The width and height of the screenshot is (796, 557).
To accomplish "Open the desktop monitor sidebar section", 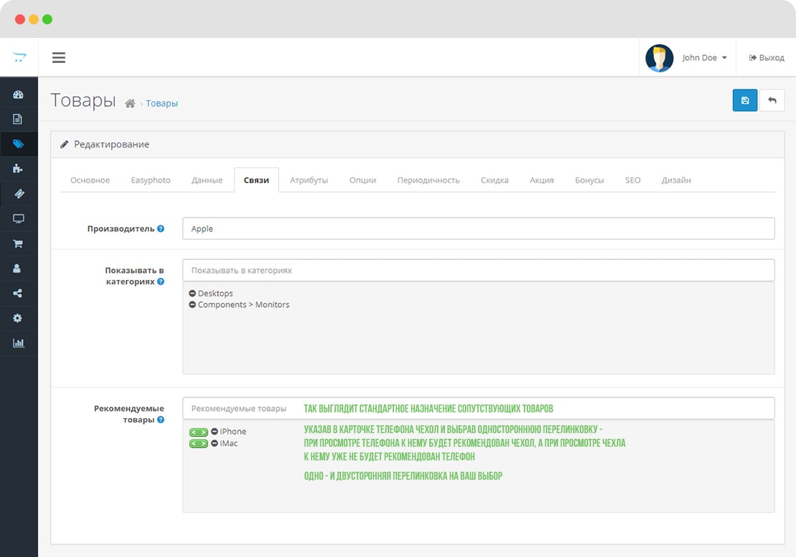I will (x=19, y=218).
